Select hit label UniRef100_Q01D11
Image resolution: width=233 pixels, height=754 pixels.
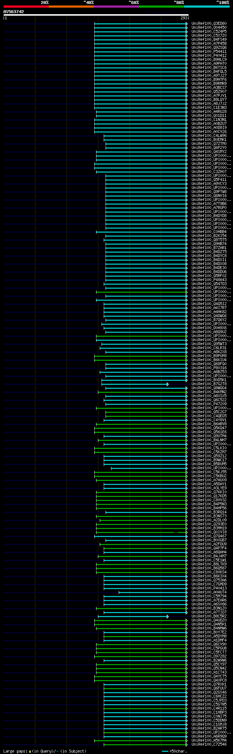[209, 116]
